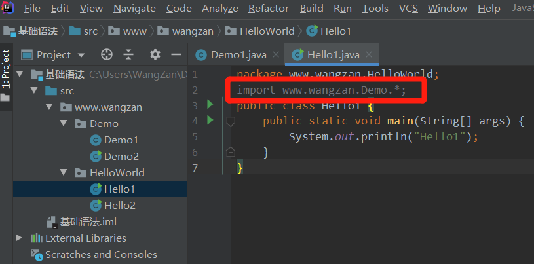
Task: Click HelloWorld in the breadcrumb bar
Action: pos(262,31)
